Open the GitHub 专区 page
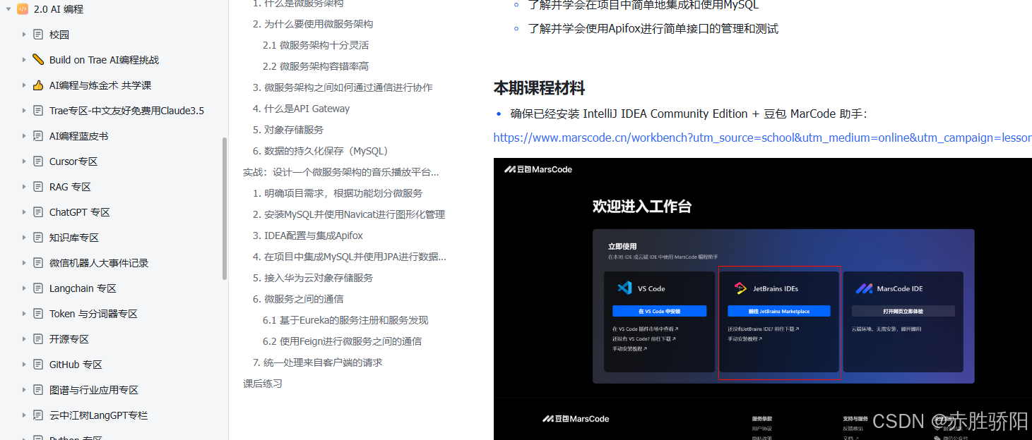1032x440 pixels. coord(76,365)
